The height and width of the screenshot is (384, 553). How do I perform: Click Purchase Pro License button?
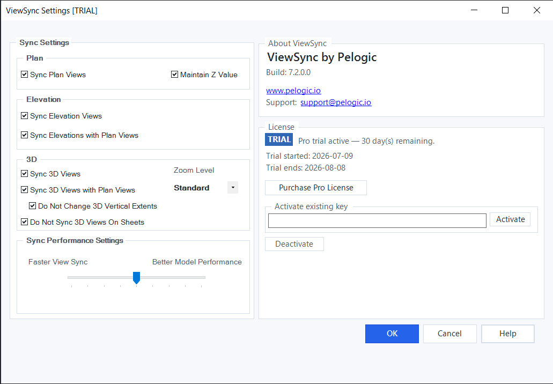316,188
